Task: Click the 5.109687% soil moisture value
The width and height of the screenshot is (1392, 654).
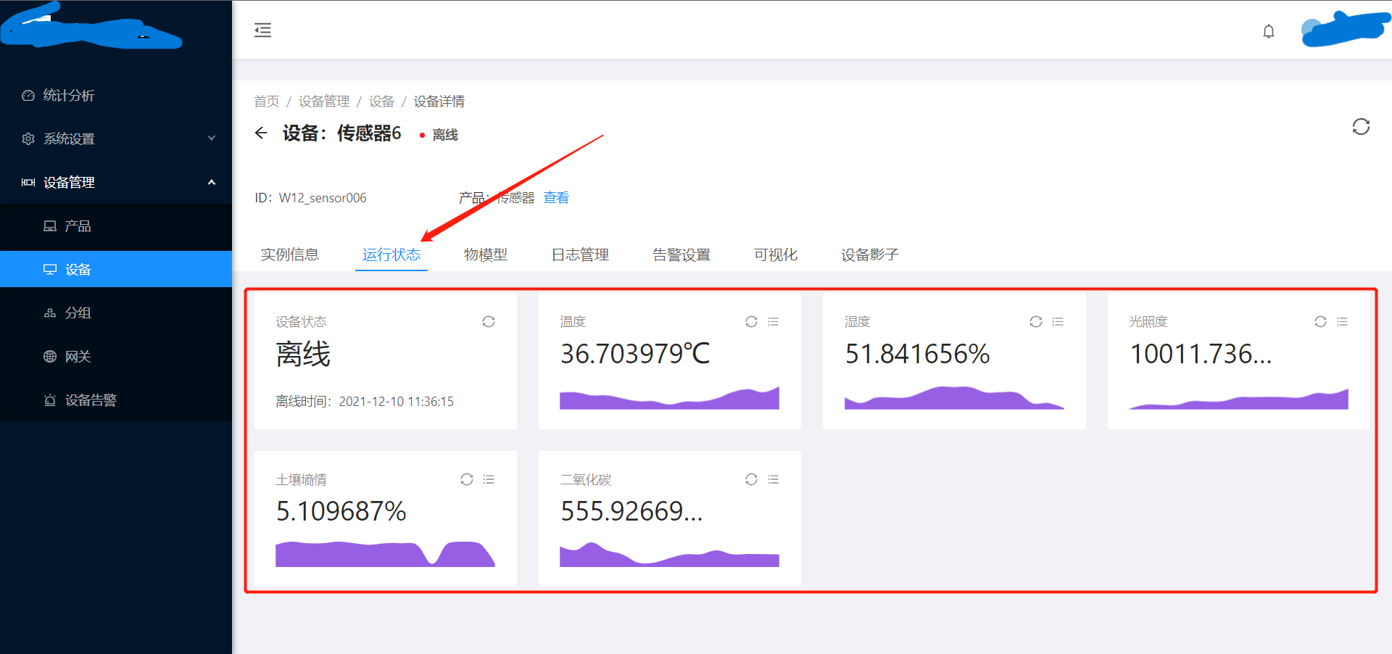Action: point(341,511)
